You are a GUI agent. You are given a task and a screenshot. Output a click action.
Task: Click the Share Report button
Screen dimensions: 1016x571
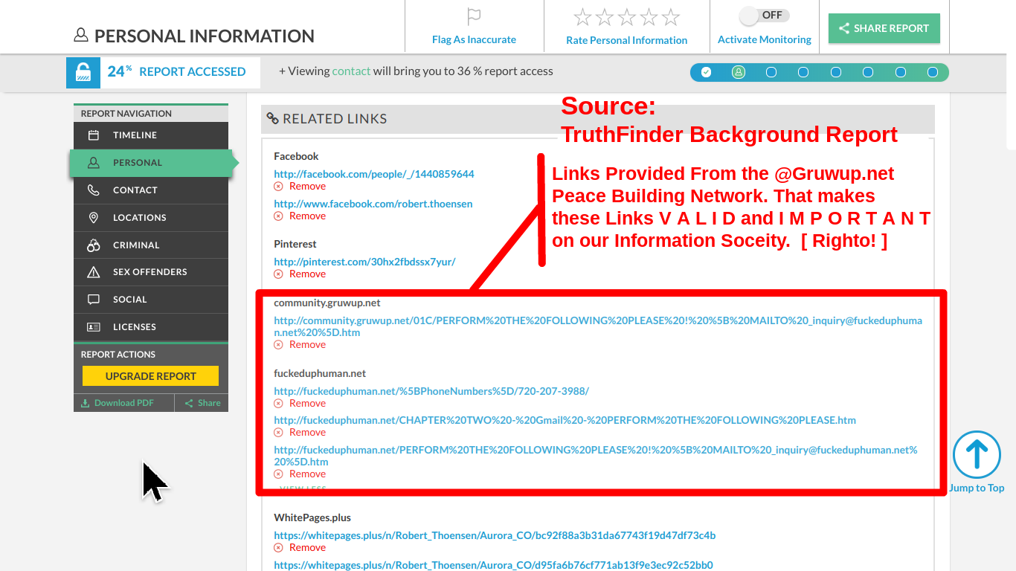point(884,28)
